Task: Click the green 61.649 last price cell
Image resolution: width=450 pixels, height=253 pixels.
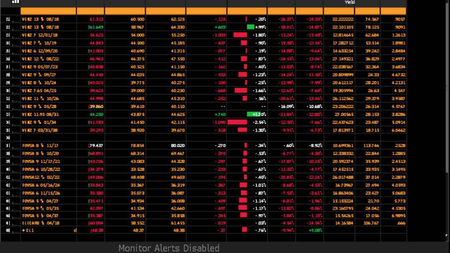Action: (x=96, y=27)
